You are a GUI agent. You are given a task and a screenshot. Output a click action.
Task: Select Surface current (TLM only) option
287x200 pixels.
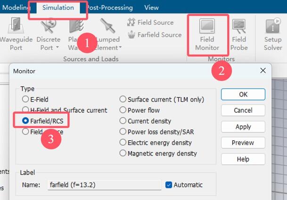point(123,99)
